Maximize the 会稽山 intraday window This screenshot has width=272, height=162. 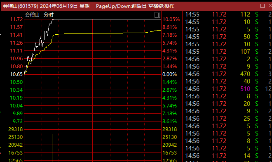tap(263, 6)
